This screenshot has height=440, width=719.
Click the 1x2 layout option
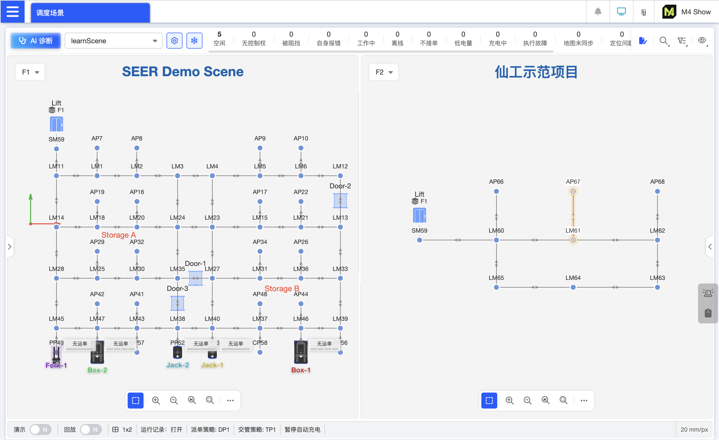coord(122,429)
